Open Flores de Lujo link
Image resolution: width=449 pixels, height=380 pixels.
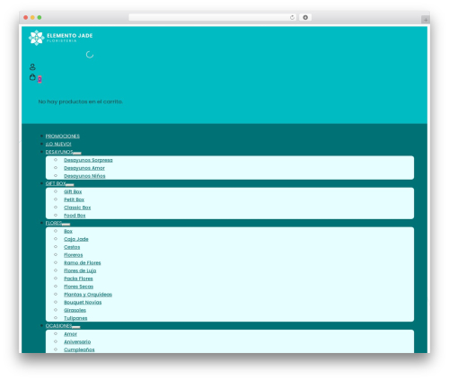80,270
